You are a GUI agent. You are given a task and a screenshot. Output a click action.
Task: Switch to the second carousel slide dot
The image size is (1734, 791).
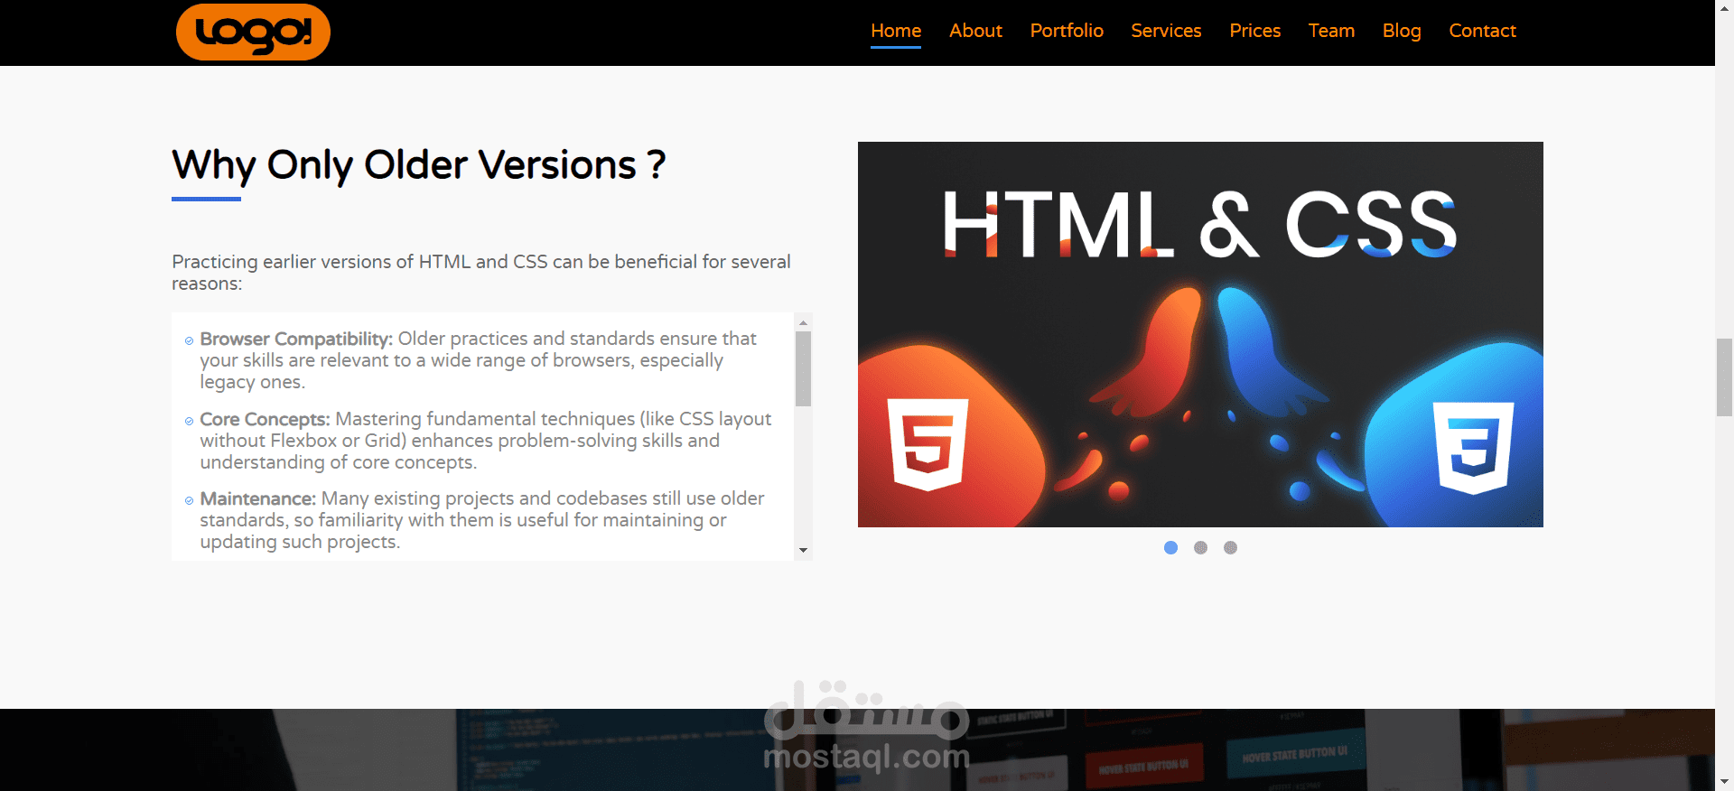(x=1200, y=547)
